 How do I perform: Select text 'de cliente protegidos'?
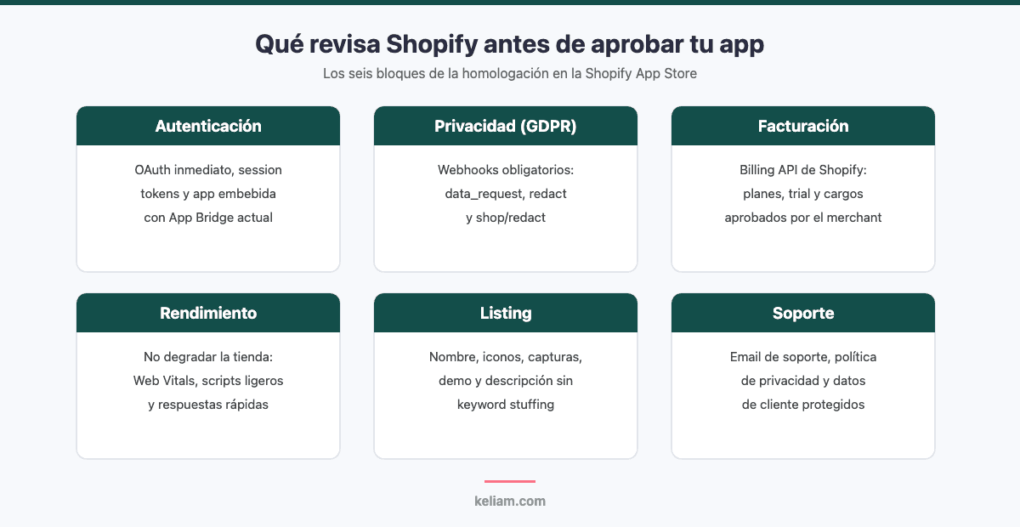[803, 405]
